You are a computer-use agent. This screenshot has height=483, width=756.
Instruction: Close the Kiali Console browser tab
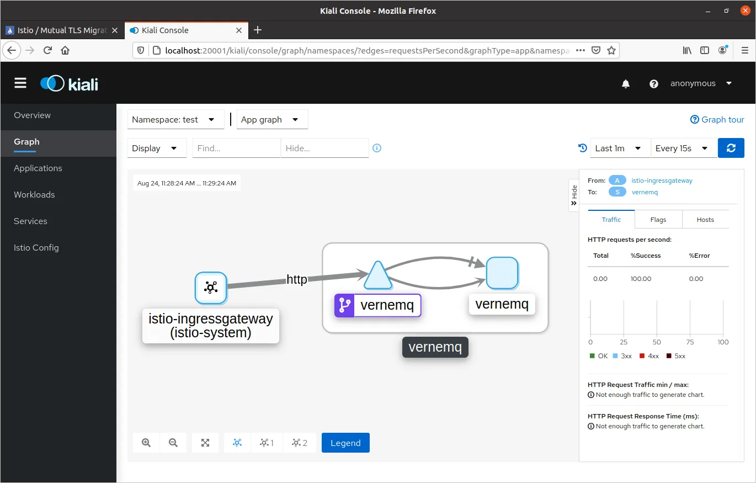pyautogui.click(x=239, y=30)
